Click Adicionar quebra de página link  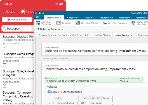pyautogui.click(x=55, y=59)
